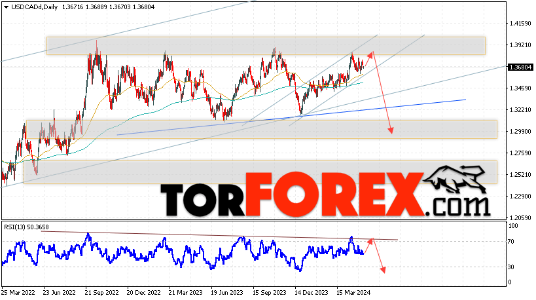Screen dimensions: 536x300
Task: Click the 23 Jun 2022 date label
Action: point(59,293)
